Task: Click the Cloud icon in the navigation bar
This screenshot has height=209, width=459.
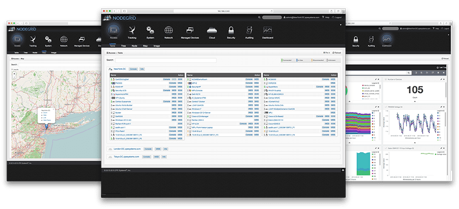Action: (x=211, y=32)
